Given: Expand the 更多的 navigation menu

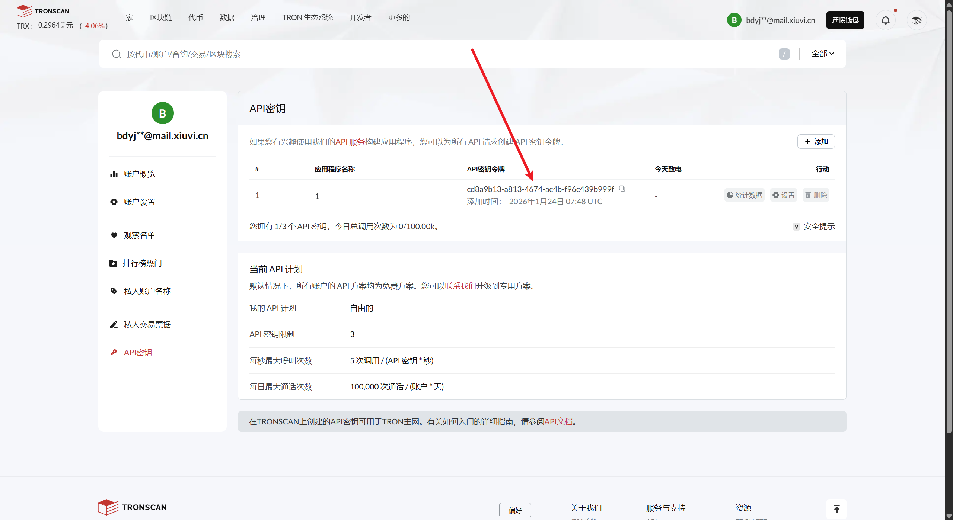Looking at the screenshot, I should (399, 17).
